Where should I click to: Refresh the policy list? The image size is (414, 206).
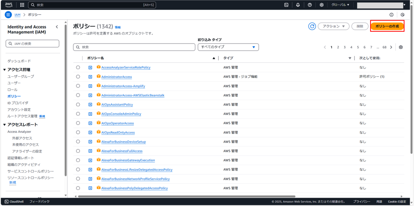point(312,26)
